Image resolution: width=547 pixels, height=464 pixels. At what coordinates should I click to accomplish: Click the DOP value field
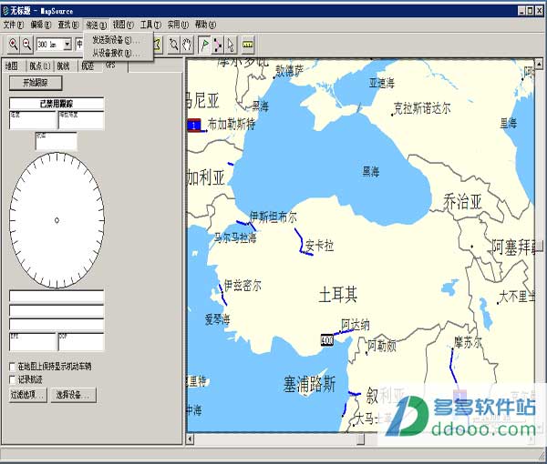click(81, 341)
